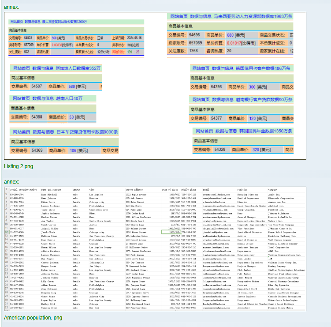Click 网站首页 in the 澳大利亚 listing header
The image size is (331, 327).
coord(17,22)
